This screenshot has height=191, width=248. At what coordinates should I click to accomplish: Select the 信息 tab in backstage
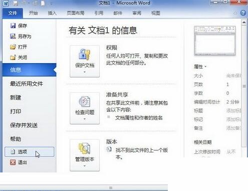tap(29, 70)
